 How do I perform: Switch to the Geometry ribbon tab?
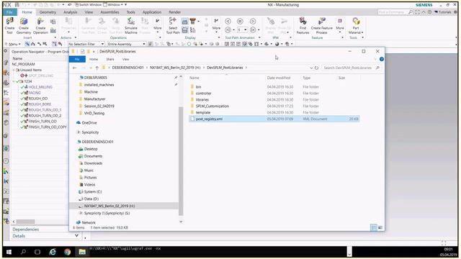click(x=48, y=12)
